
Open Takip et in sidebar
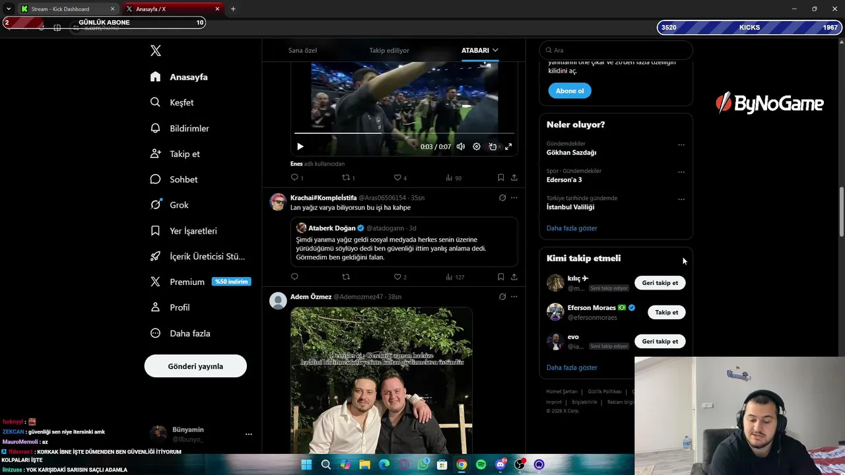tap(175, 154)
